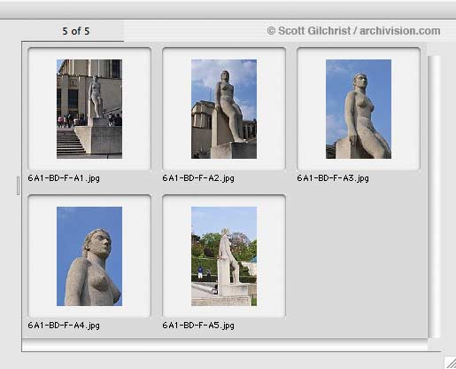Screen dimensions: 456x369
Task: Click the window title bar at top
Action: coord(228,10)
